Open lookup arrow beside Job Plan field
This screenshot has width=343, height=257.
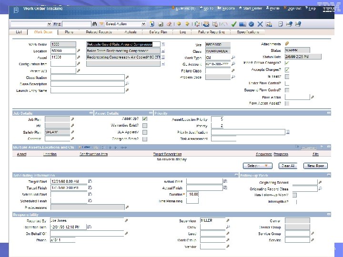coord(72,119)
